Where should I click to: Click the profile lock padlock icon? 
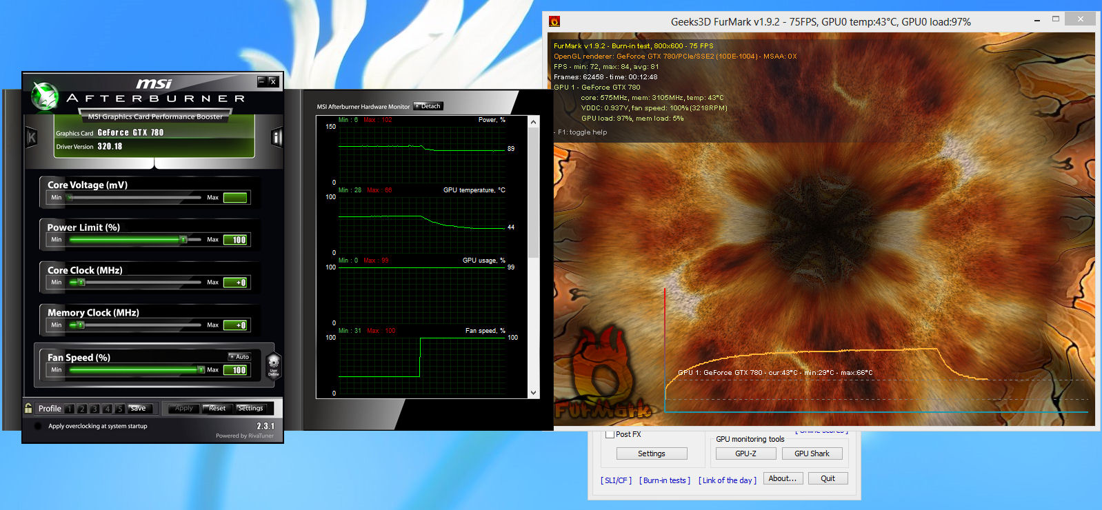(28, 408)
